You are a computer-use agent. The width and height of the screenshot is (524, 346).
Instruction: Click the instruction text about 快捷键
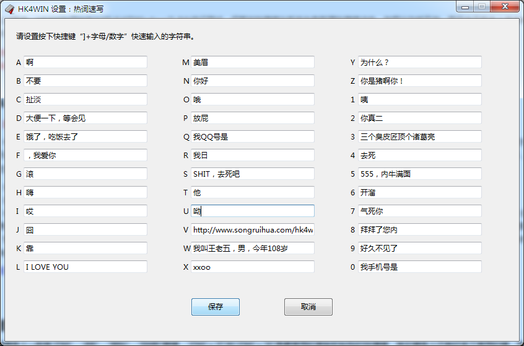coord(106,37)
